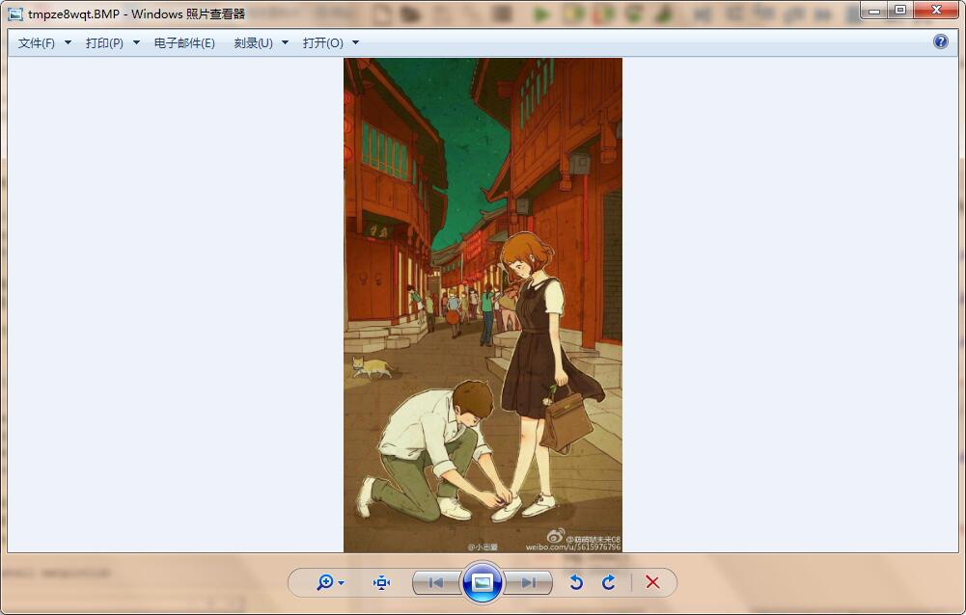Minimize the Photo Viewer window
This screenshot has height=615, width=966.
[873, 11]
